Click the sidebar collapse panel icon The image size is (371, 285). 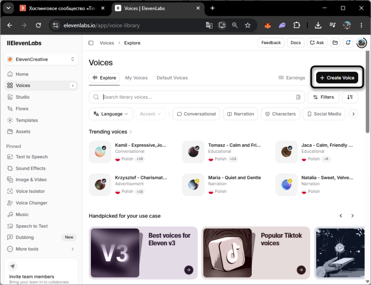[91, 43]
